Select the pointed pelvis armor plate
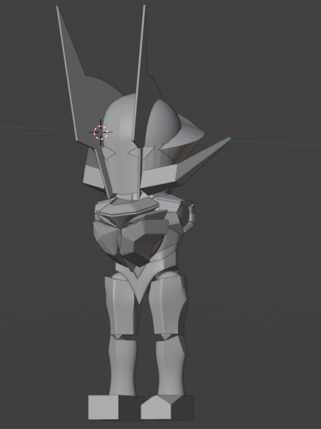The width and height of the screenshot is (321, 429). coord(140,282)
